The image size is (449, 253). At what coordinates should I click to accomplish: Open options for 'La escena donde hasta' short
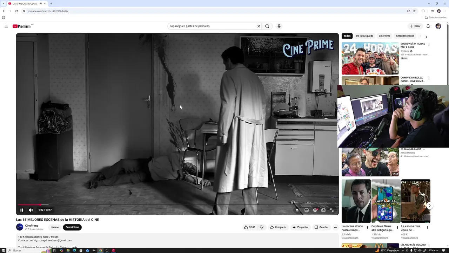pos(368,228)
